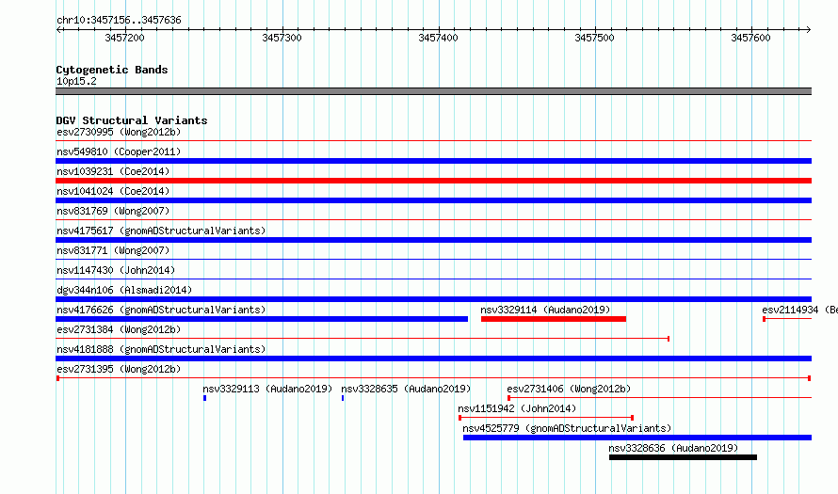Select the thick blue bar of nsv4181888
Screen dimensions: 838x494
(433, 359)
